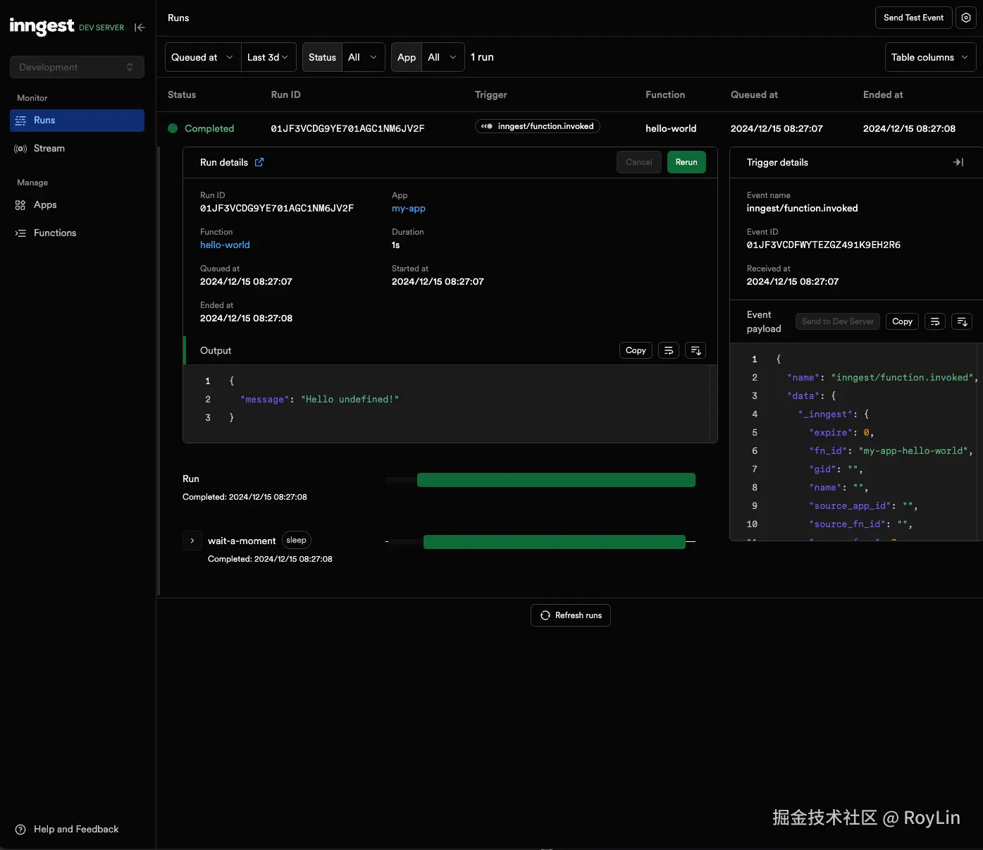The height and width of the screenshot is (850, 983).
Task: Click the Ended at column header
Action: 883,94
